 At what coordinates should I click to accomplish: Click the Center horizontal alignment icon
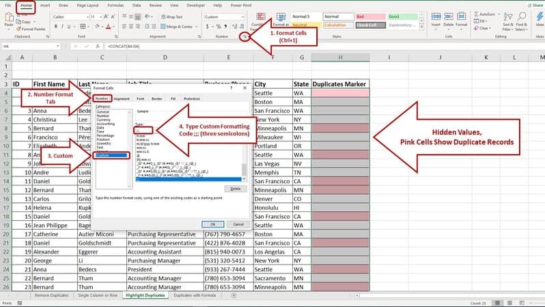[x=131, y=27]
